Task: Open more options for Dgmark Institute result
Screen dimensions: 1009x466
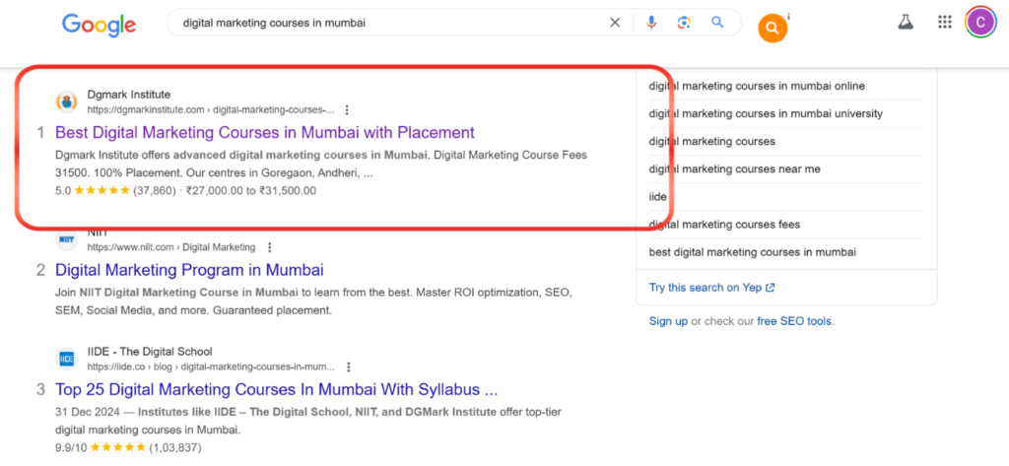Action: 347,110
